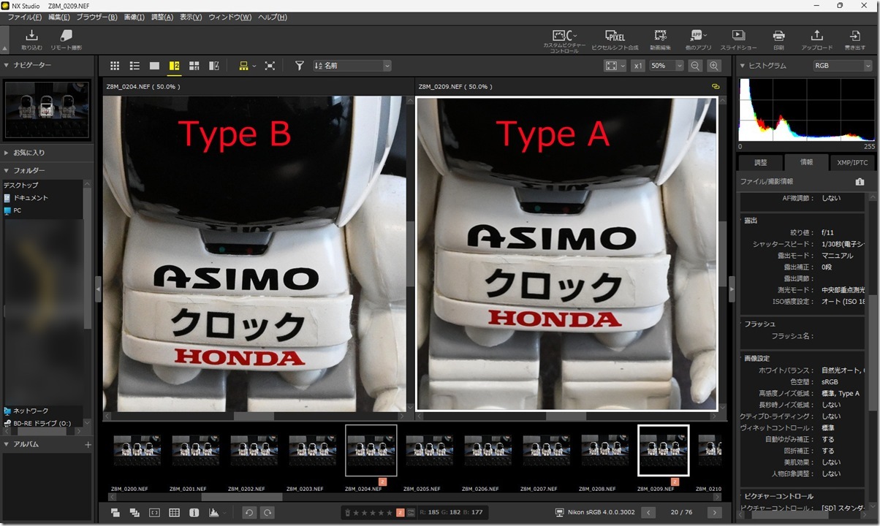
Task: Click the zoom in magnifier
Action: tap(713, 66)
